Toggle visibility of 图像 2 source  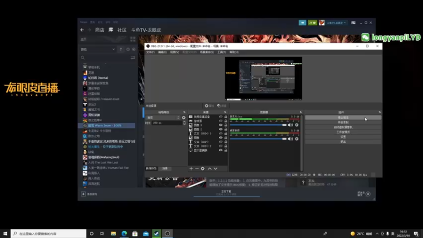coord(220,129)
